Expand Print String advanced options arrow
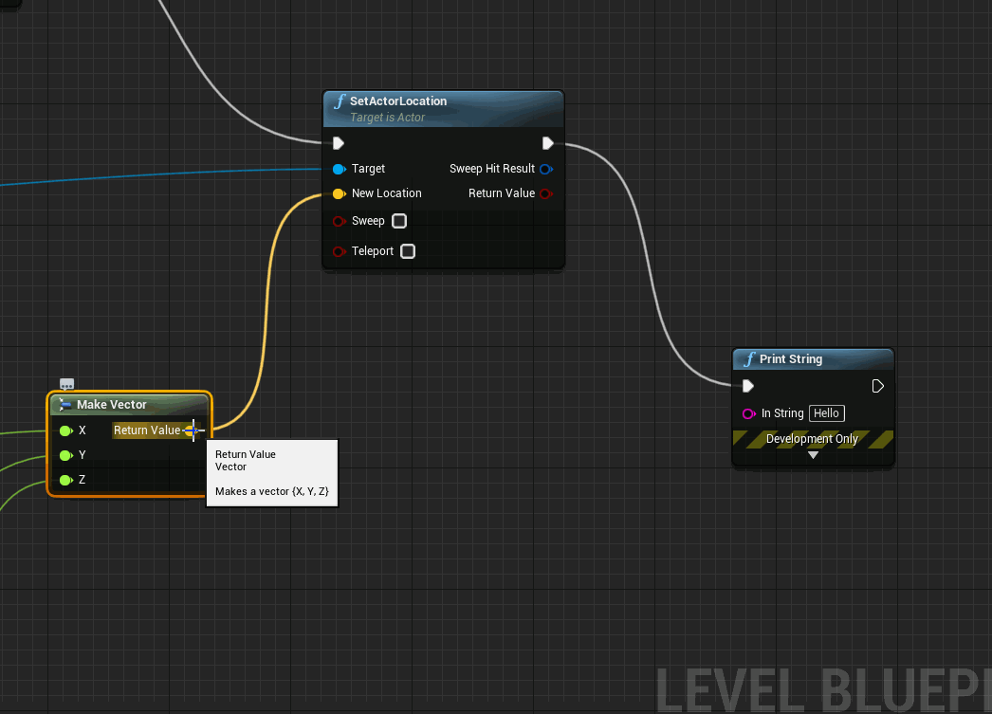The height and width of the screenshot is (714, 992). [x=813, y=455]
